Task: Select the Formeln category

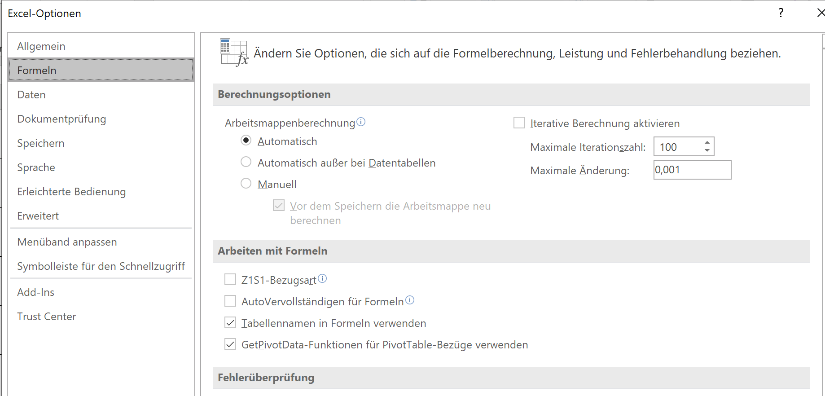Action: (x=101, y=70)
